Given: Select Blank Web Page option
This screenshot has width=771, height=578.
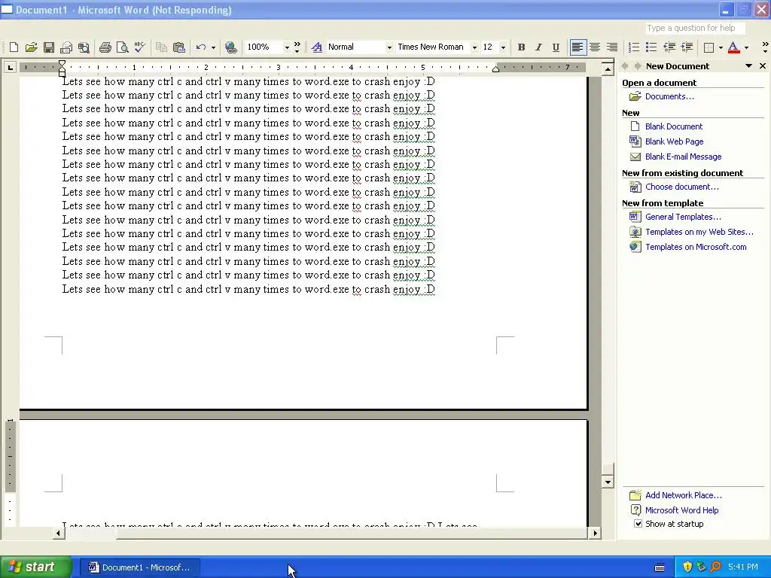Looking at the screenshot, I should [x=674, y=141].
